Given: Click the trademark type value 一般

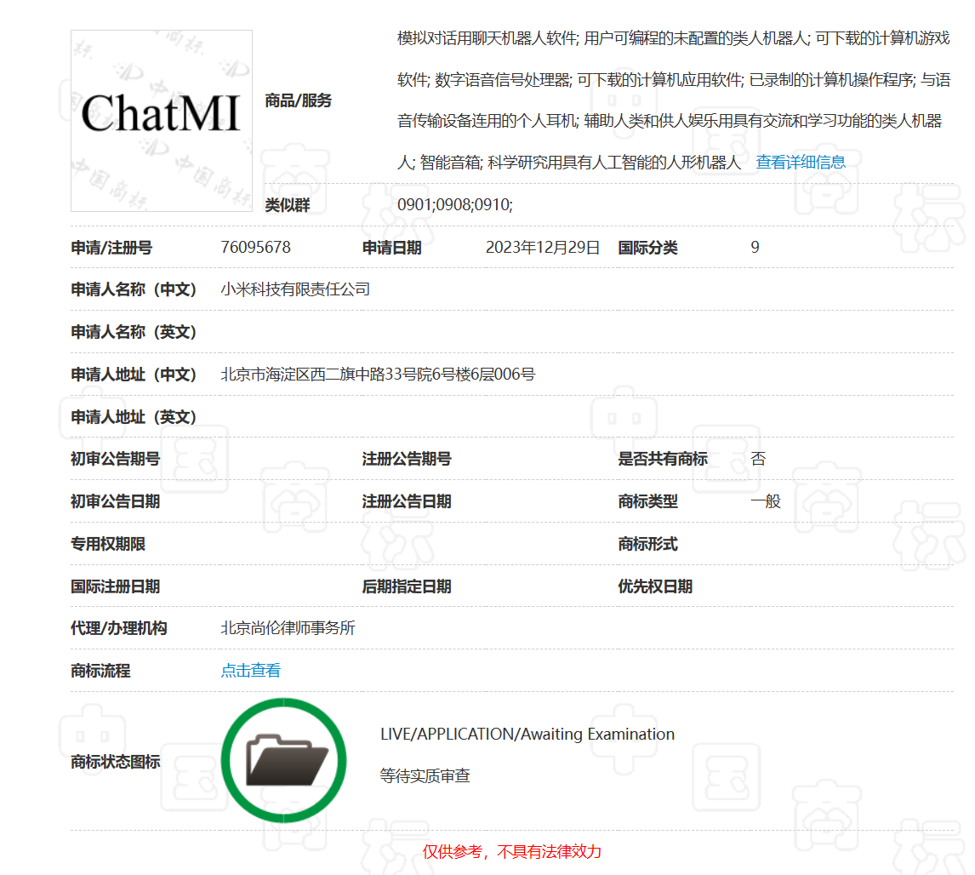Looking at the screenshot, I should pos(766,501).
